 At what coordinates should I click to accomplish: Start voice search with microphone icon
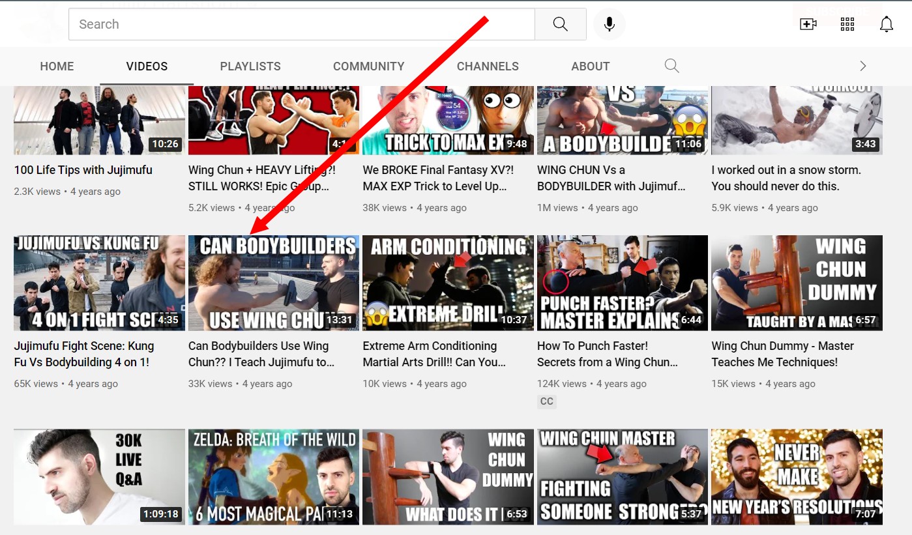(610, 24)
